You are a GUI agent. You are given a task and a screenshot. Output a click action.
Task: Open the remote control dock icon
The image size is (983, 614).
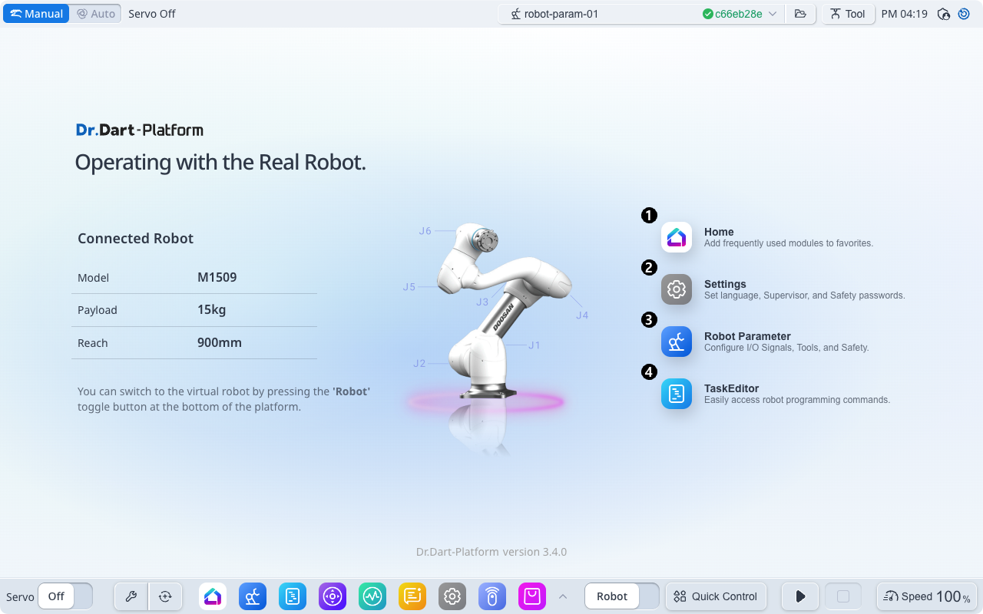point(492,596)
